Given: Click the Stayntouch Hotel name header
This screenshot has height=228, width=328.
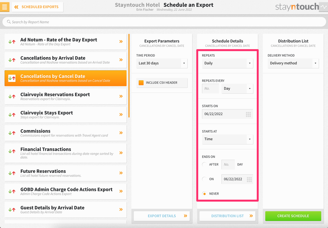Looking at the screenshot, I should 137,5.
